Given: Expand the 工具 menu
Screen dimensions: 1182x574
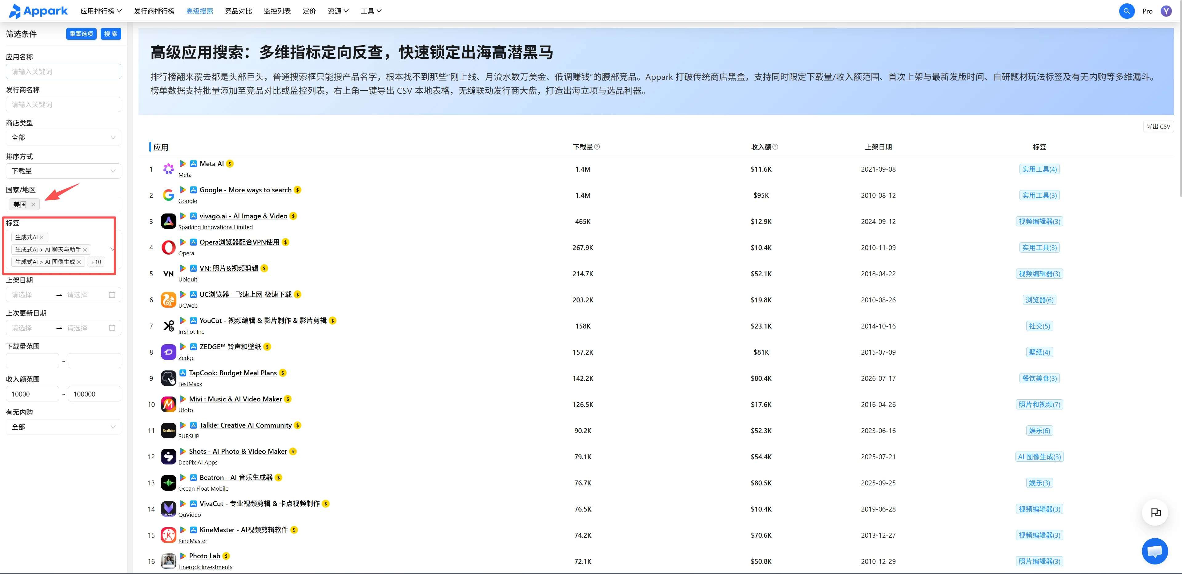Looking at the screenshot, I should pyautogui.click(x=371, y=11).
